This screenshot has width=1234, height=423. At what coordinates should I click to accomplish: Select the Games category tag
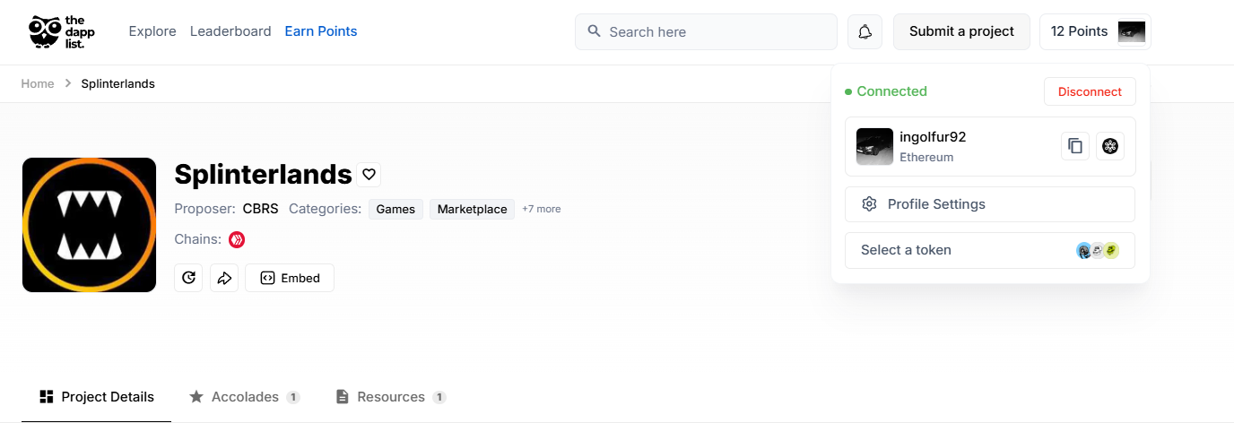pyautogui.click(x=395, y=209)
